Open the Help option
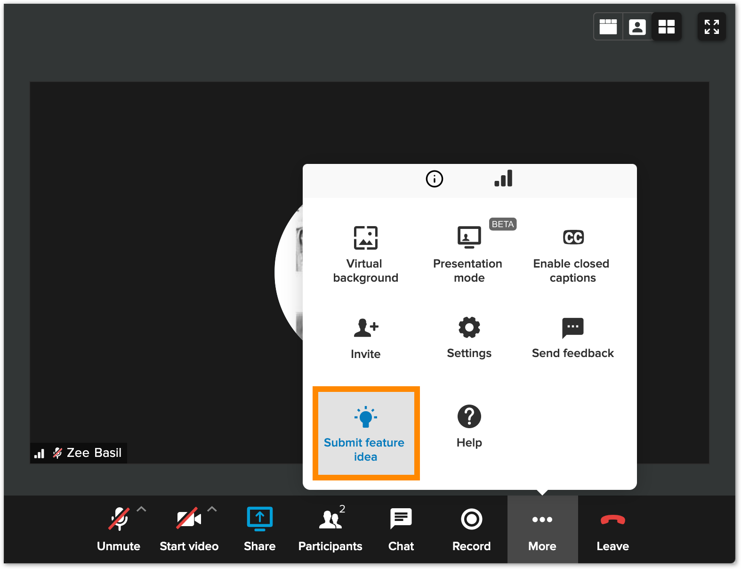This screenshot has width=741, height=569. (x=469, y=426)
